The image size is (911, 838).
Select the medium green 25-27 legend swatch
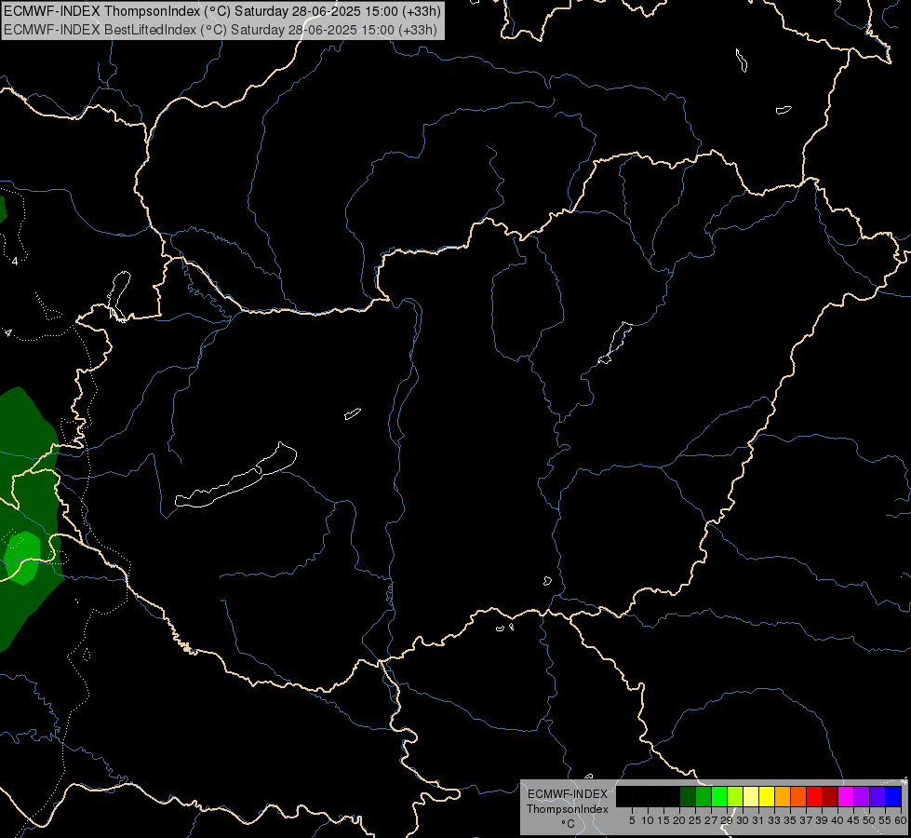pyautogui.click(x=703, y=796)
